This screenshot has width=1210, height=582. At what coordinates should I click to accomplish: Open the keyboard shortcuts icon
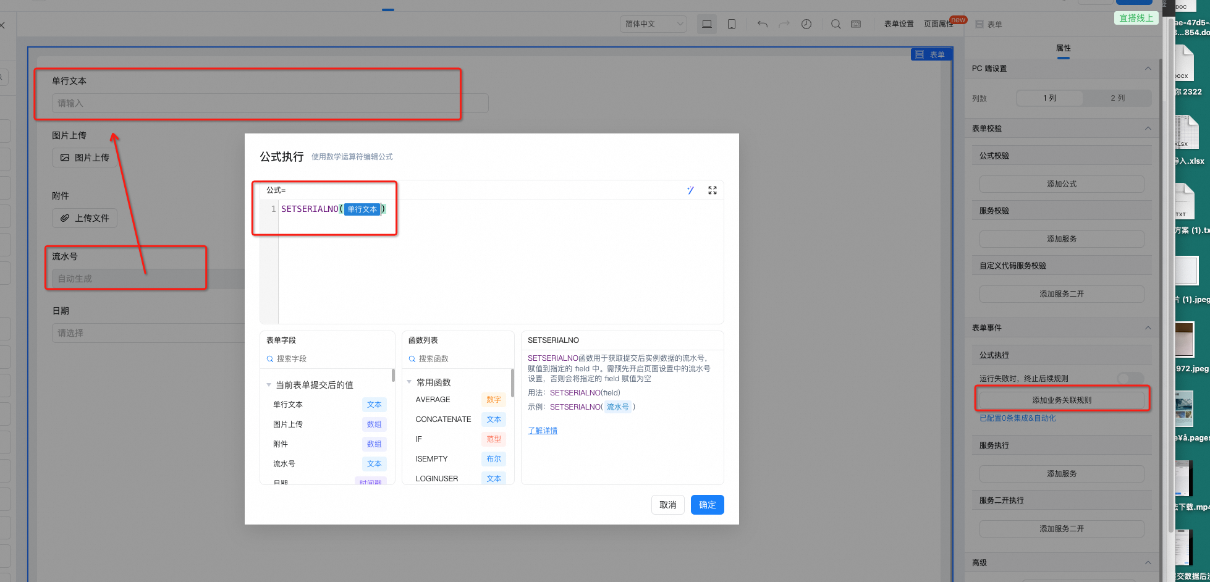(856, 24)
